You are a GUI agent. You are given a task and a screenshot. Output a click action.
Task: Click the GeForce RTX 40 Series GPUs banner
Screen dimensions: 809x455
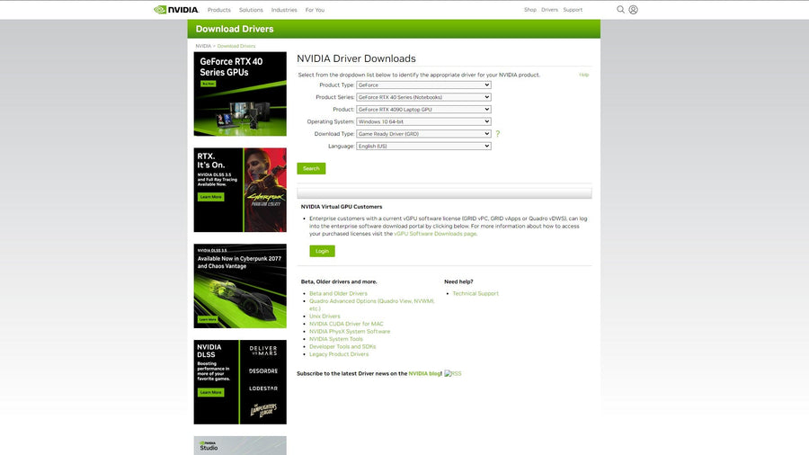coord(240,94)
